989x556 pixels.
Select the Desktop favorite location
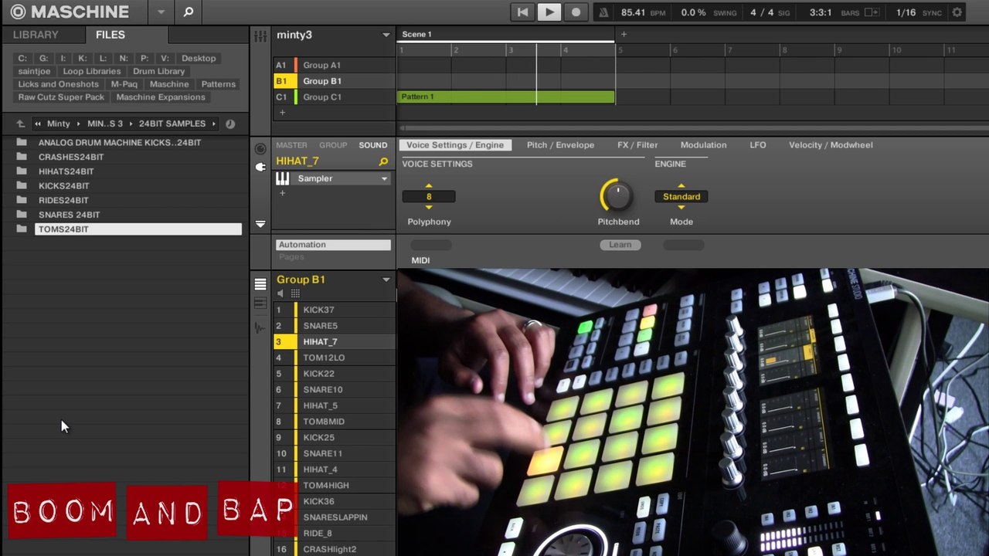pos(199,58)
